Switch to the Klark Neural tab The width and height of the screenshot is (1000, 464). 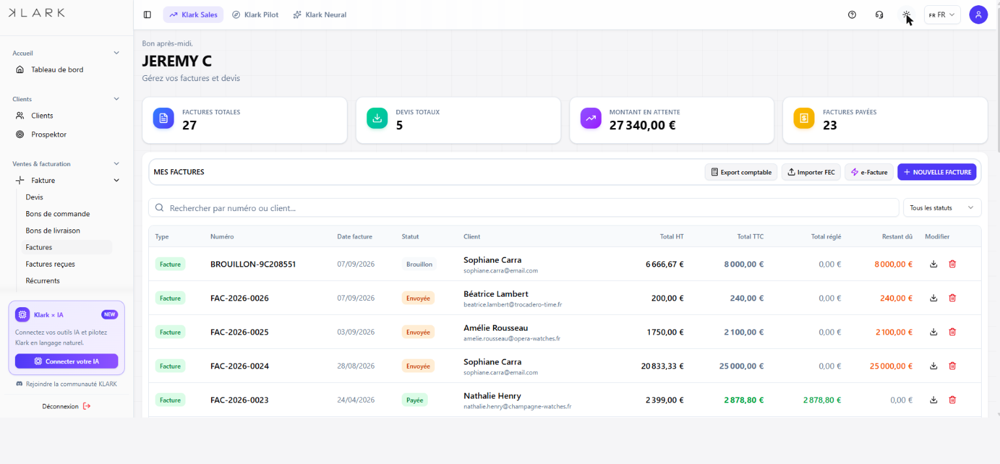320,15
